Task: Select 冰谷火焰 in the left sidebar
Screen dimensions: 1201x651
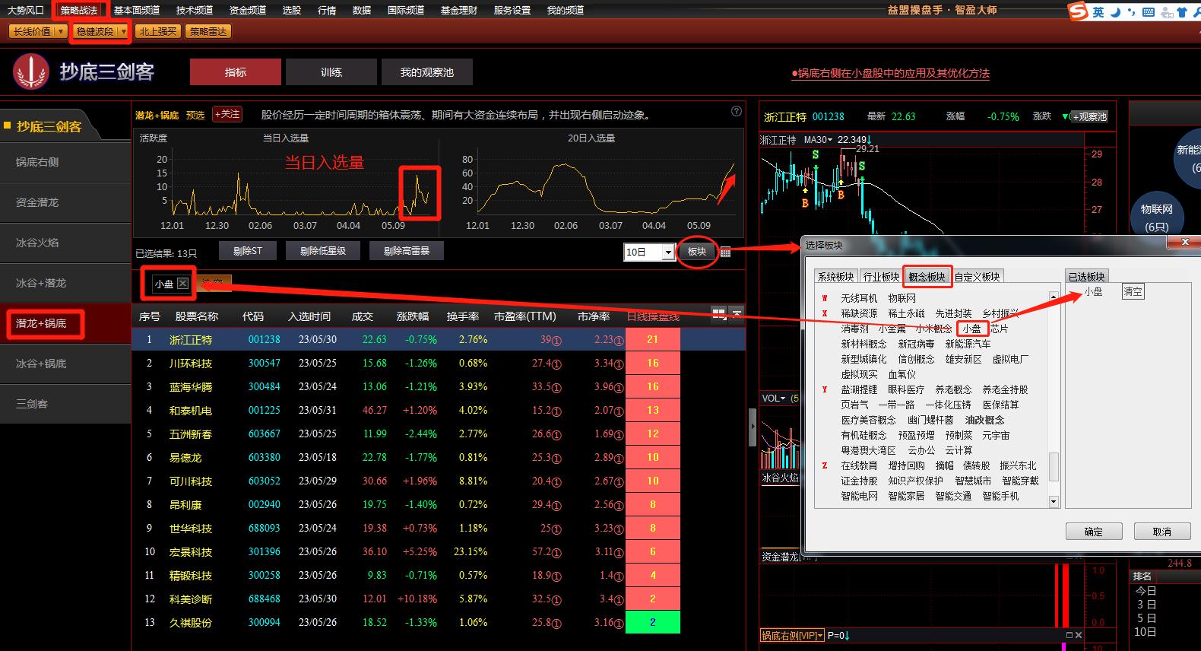Action: point(65,243)
